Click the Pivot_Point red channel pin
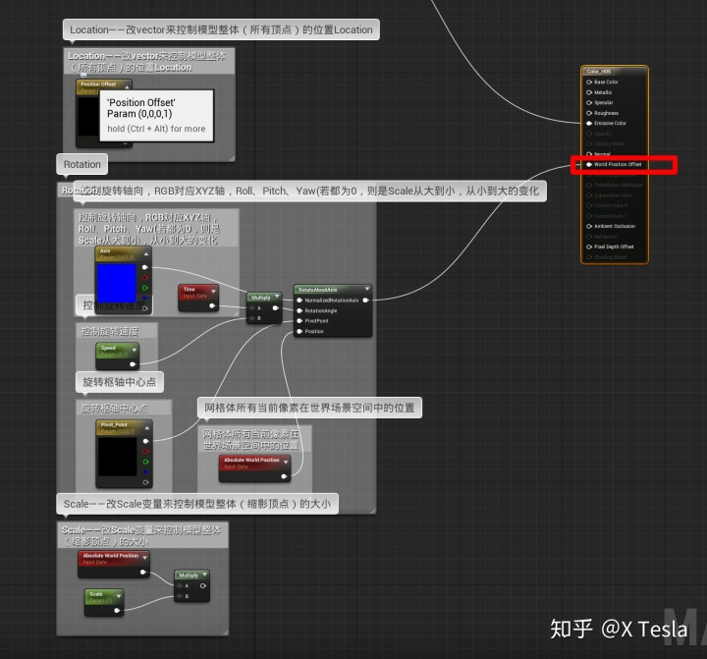 (x=145, y=451)
